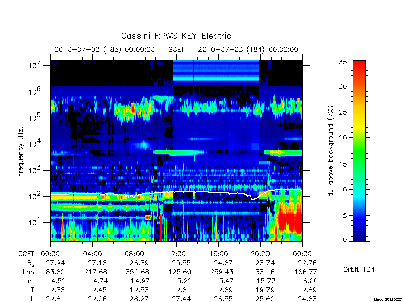Click the LT value 19.38
Screen dimensions: 403x302
(55, 290)
